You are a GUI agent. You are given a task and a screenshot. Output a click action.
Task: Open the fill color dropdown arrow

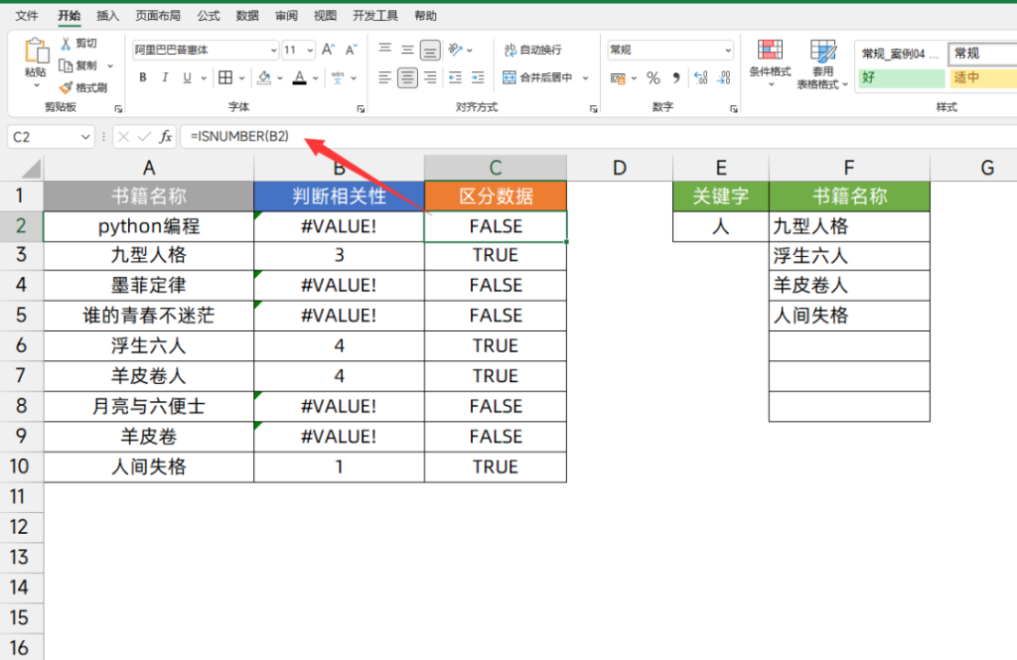click(x=280, y=77)
